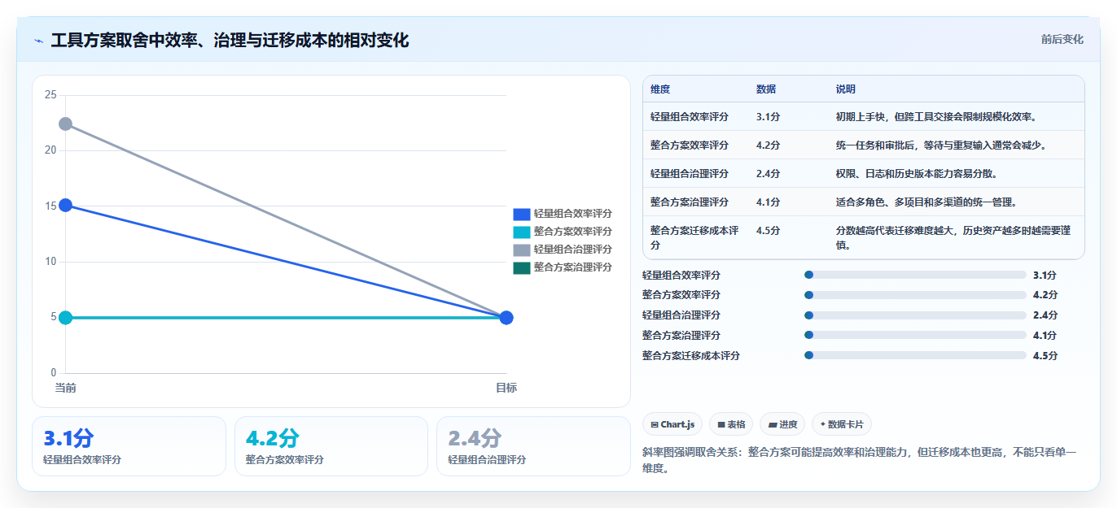Viewport: 1117px width, 508px height.
Task: Click the lightning icon beside the title
Action: click(38, 40)
